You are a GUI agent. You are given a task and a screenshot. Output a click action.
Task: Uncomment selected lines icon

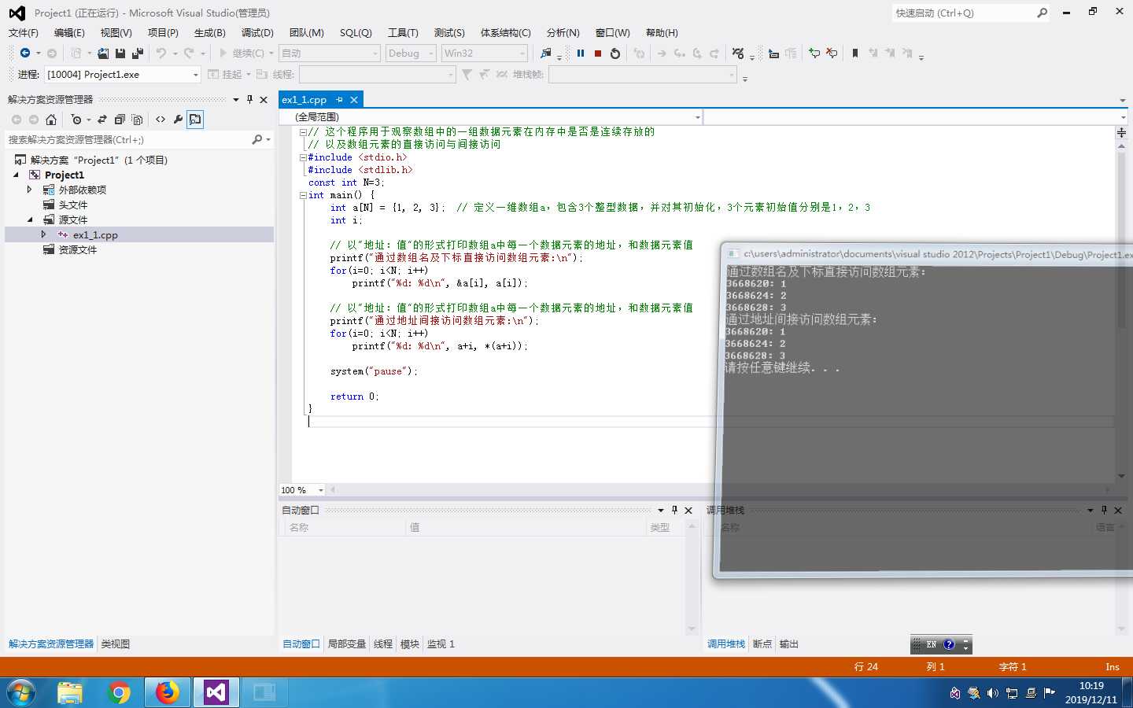(x=832, y=53)
